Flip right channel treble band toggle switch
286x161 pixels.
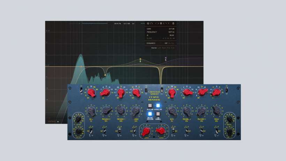[217, 131]
